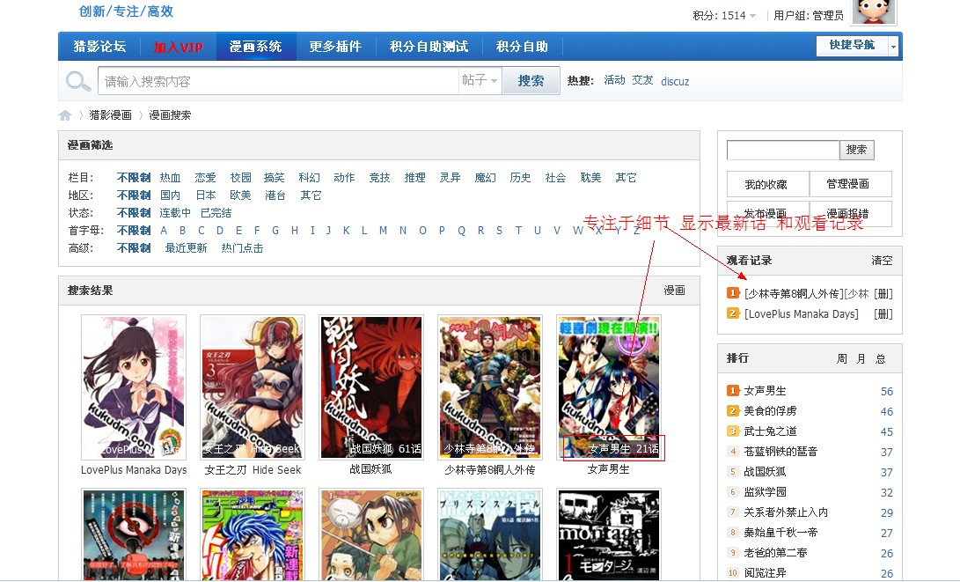Open the 加入VIP nav item

178,47
